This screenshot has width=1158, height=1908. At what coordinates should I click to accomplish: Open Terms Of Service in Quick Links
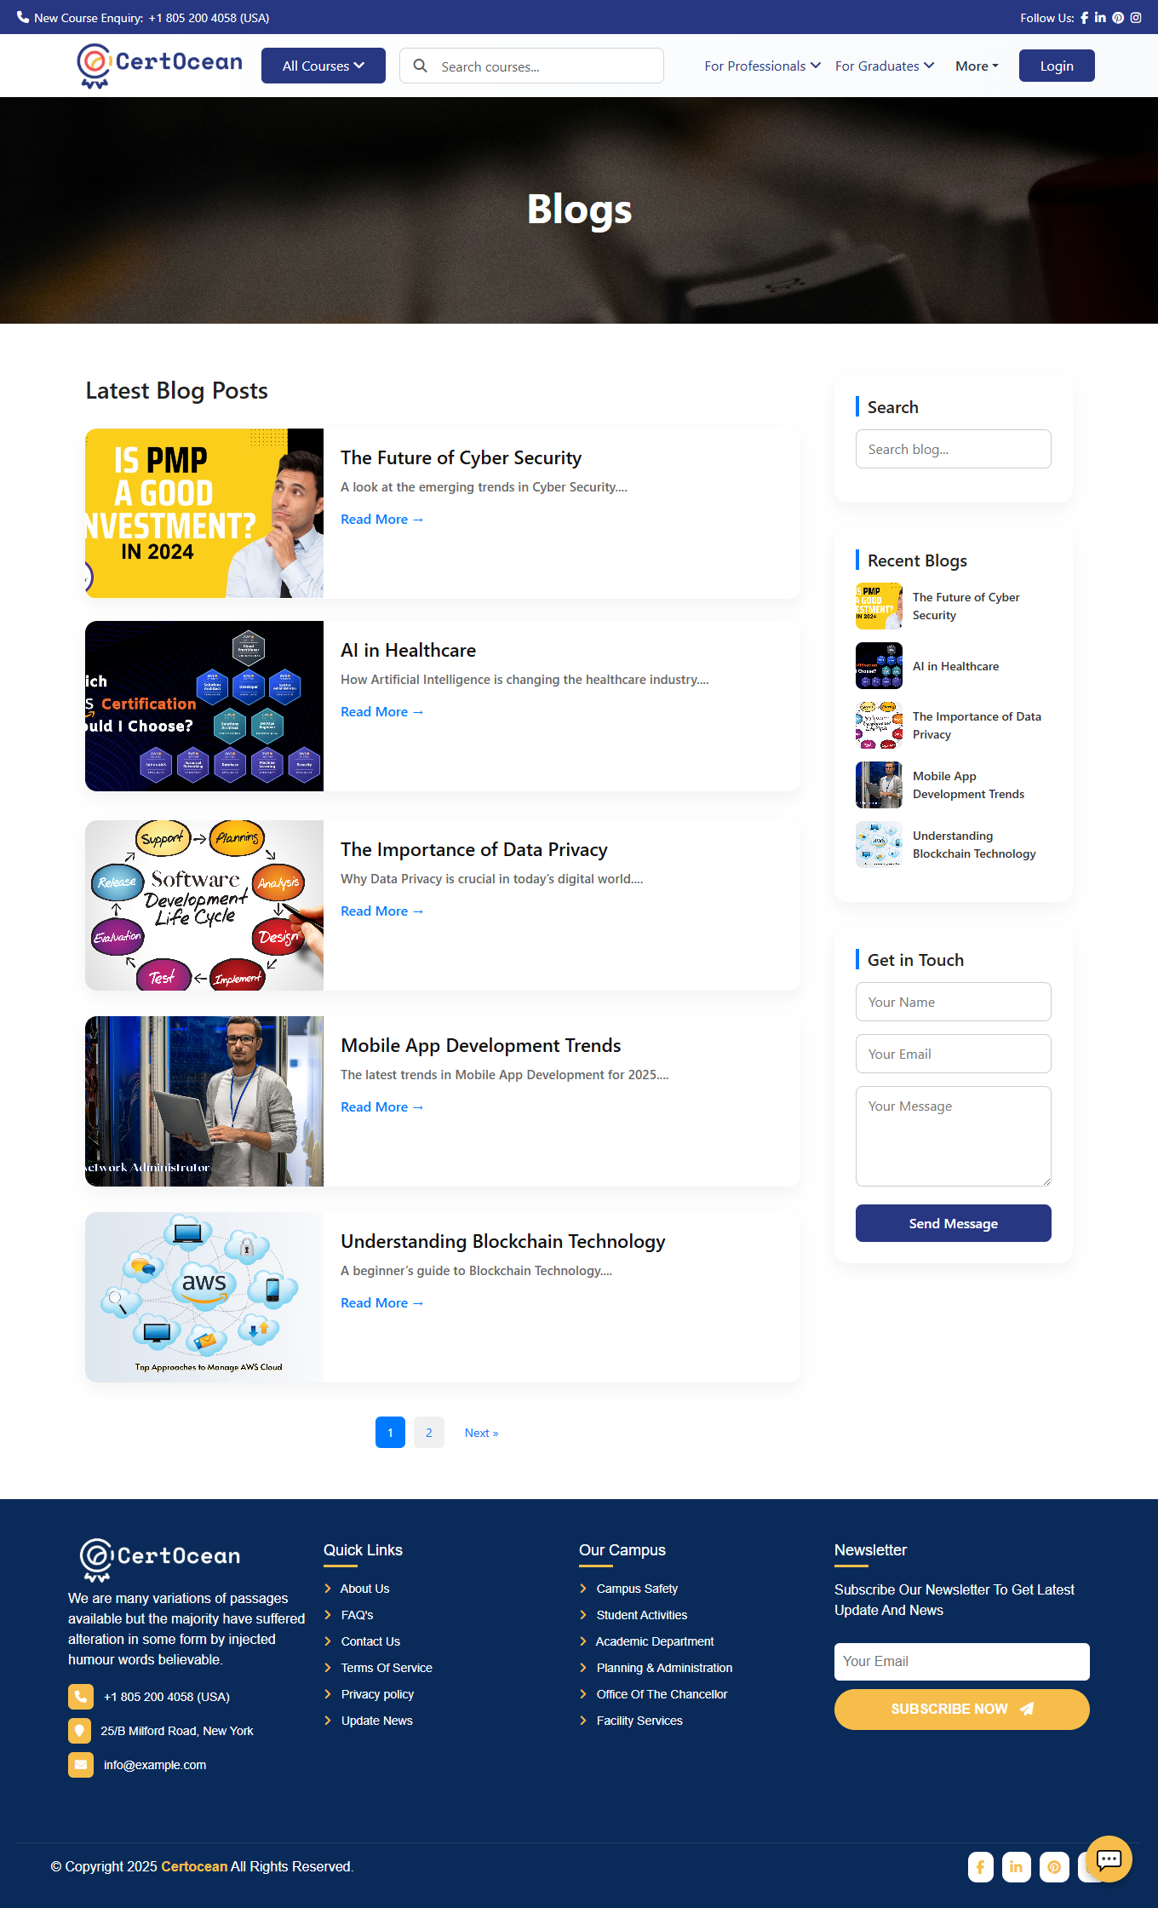click(387, 1668)
